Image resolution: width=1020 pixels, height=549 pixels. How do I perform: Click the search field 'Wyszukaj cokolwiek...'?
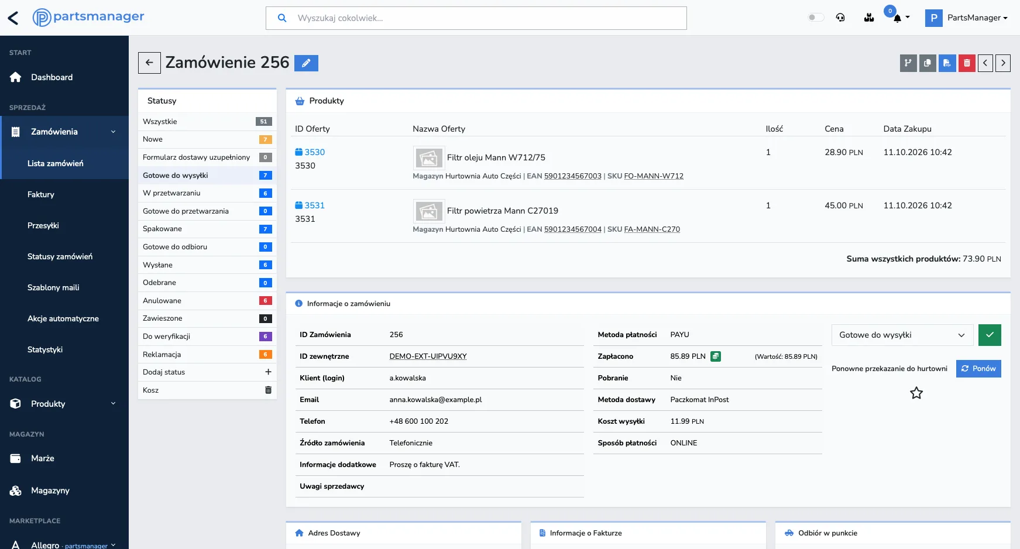click(476, 18)
